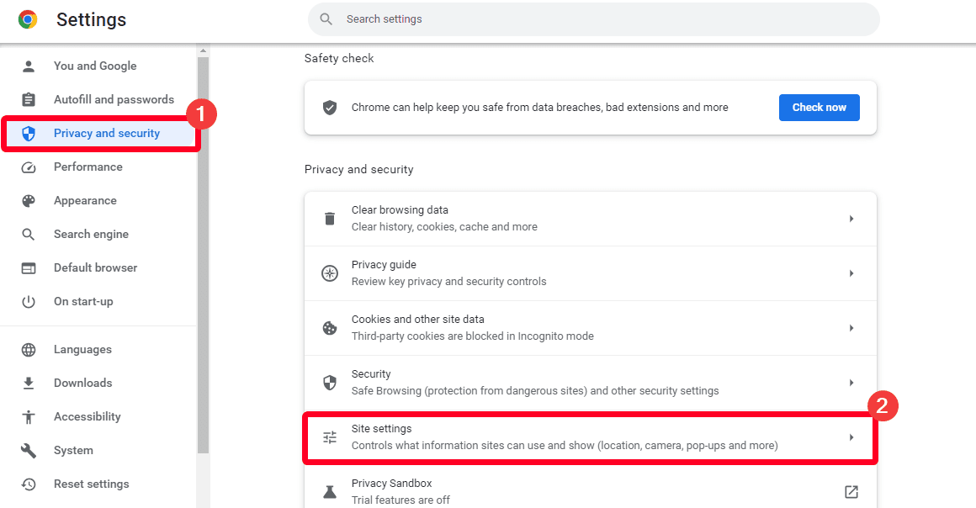Open Security details via its chevron arrow

tap(851, 382)
